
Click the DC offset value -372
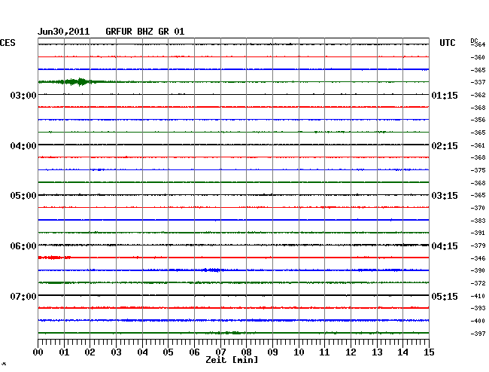pyautogui.click(x=478, y=283)
